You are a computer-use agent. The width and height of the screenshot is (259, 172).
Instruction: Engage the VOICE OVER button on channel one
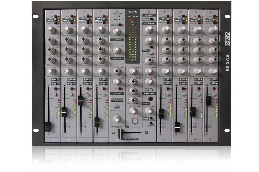tap(55, 23)
